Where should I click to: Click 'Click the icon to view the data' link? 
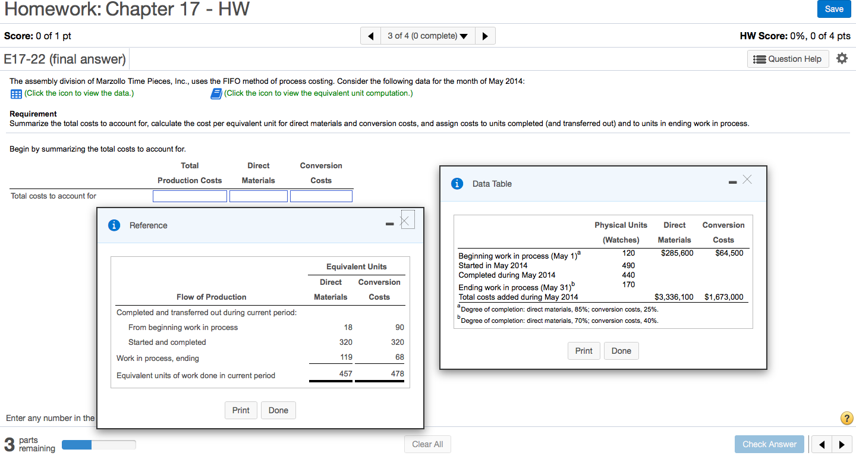[x=79, y=93]
